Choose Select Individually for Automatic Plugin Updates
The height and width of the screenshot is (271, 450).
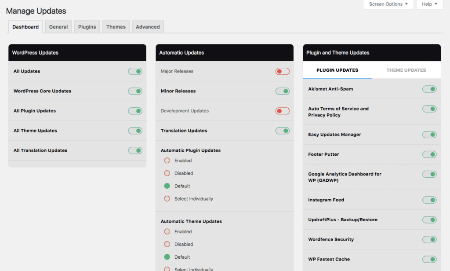[167, 198]
